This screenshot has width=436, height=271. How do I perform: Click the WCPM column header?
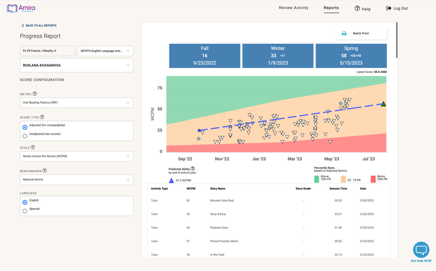click(191, 189)
